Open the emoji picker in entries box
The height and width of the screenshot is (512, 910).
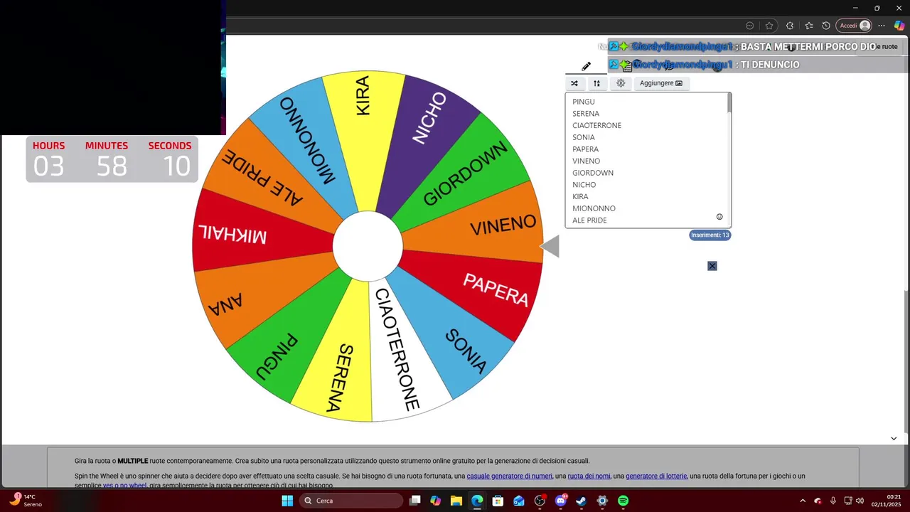click(x=719, y=217)
